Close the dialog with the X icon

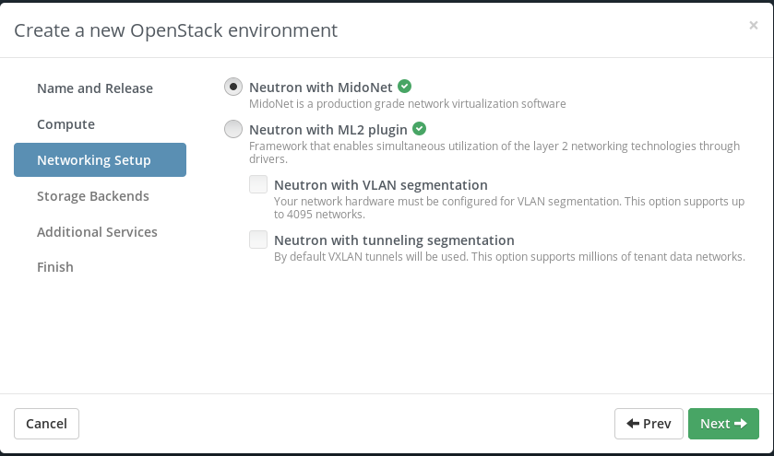754,26
